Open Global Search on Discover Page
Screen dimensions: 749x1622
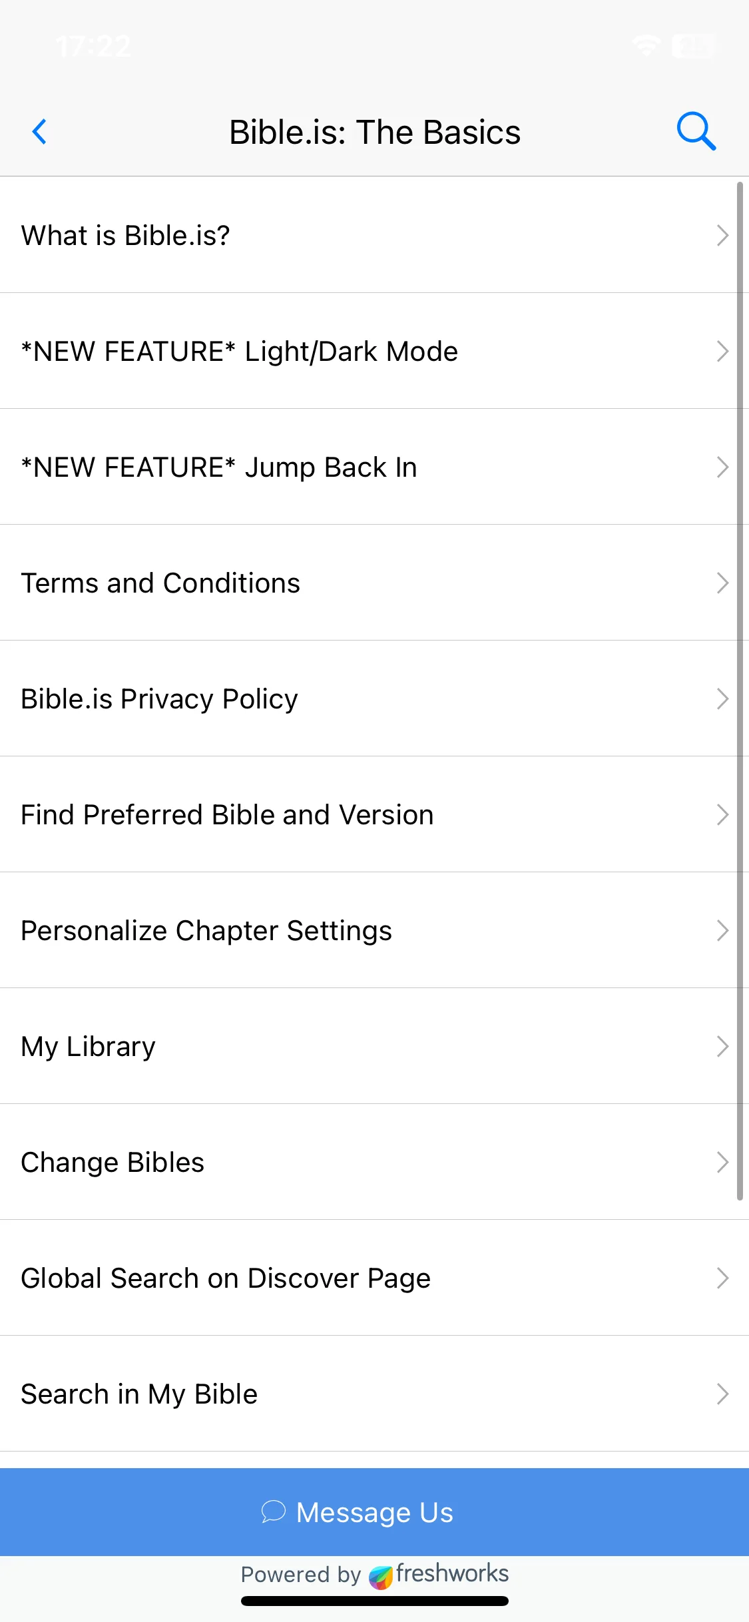coord(374,1278)
